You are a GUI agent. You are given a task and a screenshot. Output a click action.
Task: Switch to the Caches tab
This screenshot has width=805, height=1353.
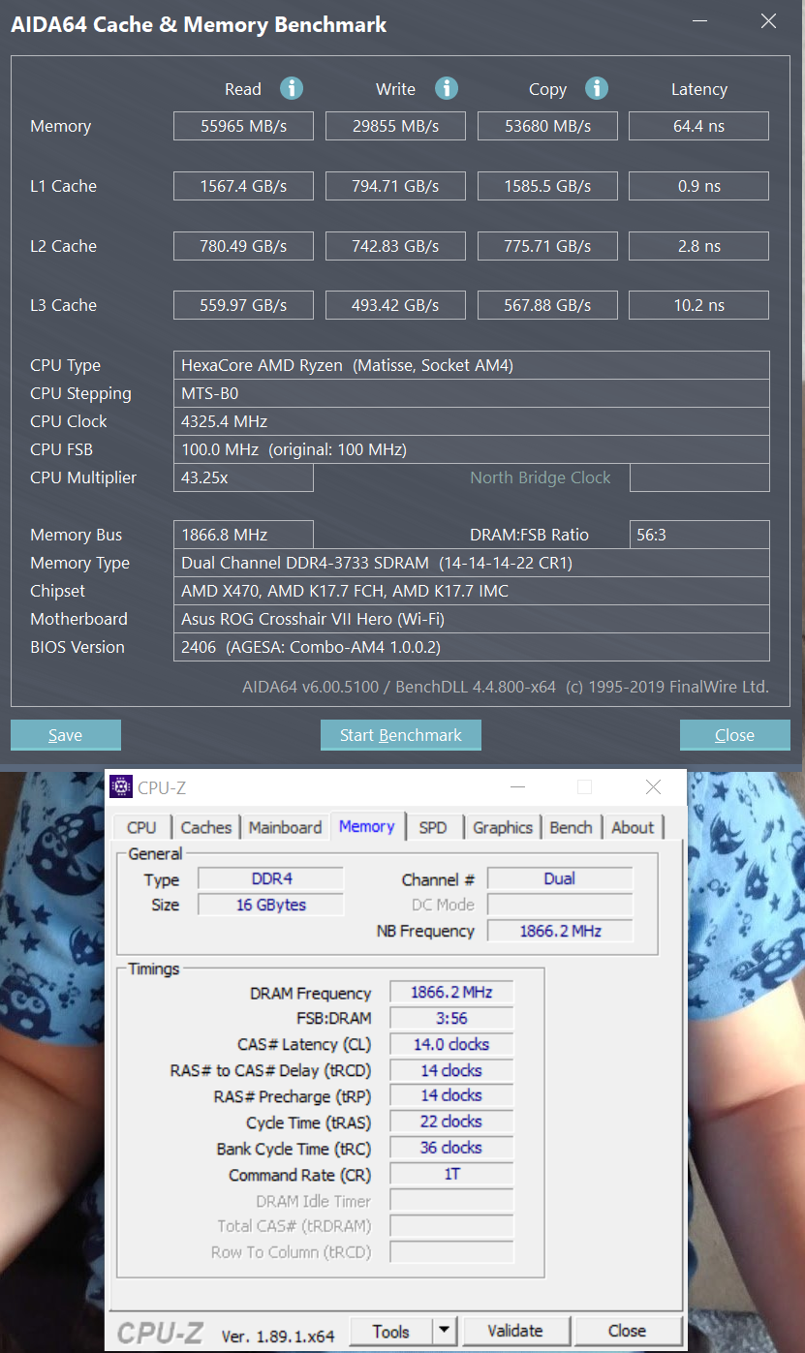206,827
